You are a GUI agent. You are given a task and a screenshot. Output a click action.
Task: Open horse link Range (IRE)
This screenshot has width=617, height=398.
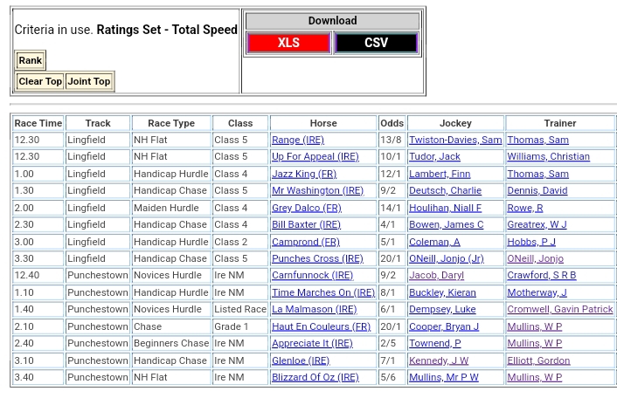pos(297,140)
